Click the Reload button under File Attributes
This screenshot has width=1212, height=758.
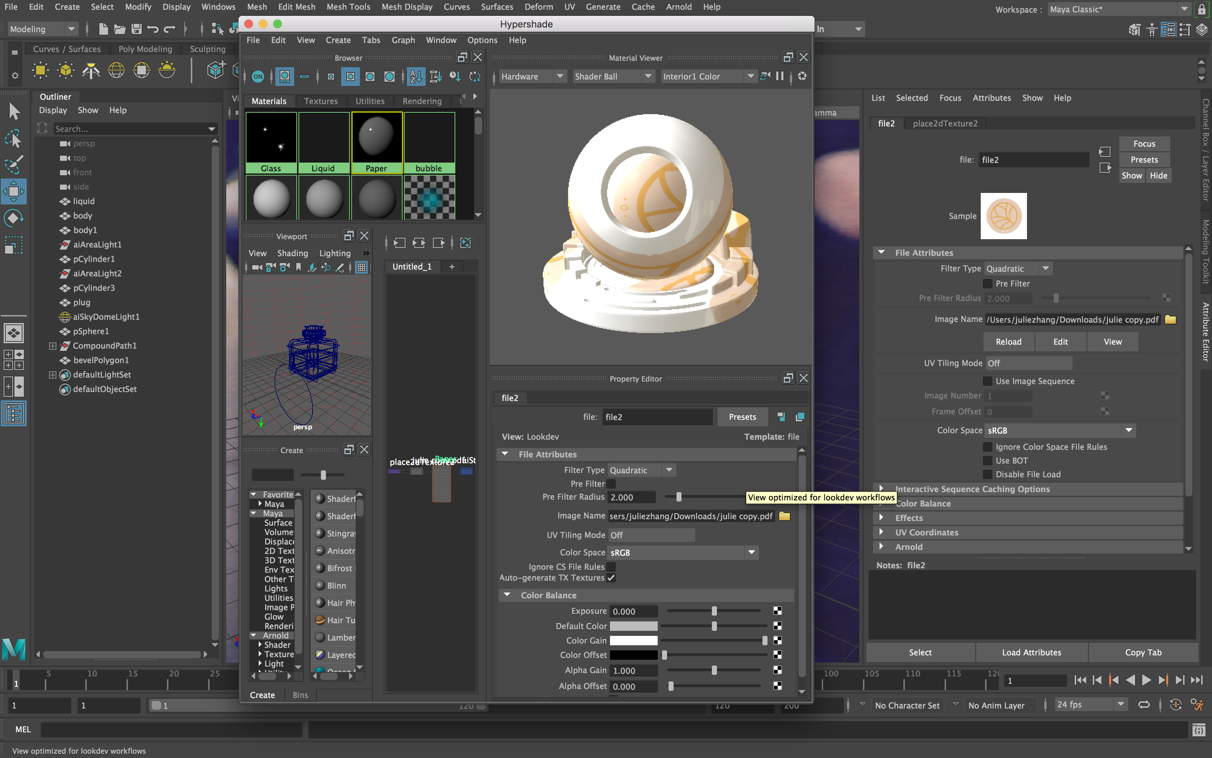coord(1008,341)
